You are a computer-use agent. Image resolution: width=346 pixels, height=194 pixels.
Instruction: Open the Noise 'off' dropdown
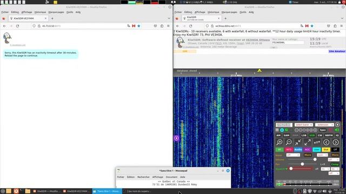click(293, 155)
